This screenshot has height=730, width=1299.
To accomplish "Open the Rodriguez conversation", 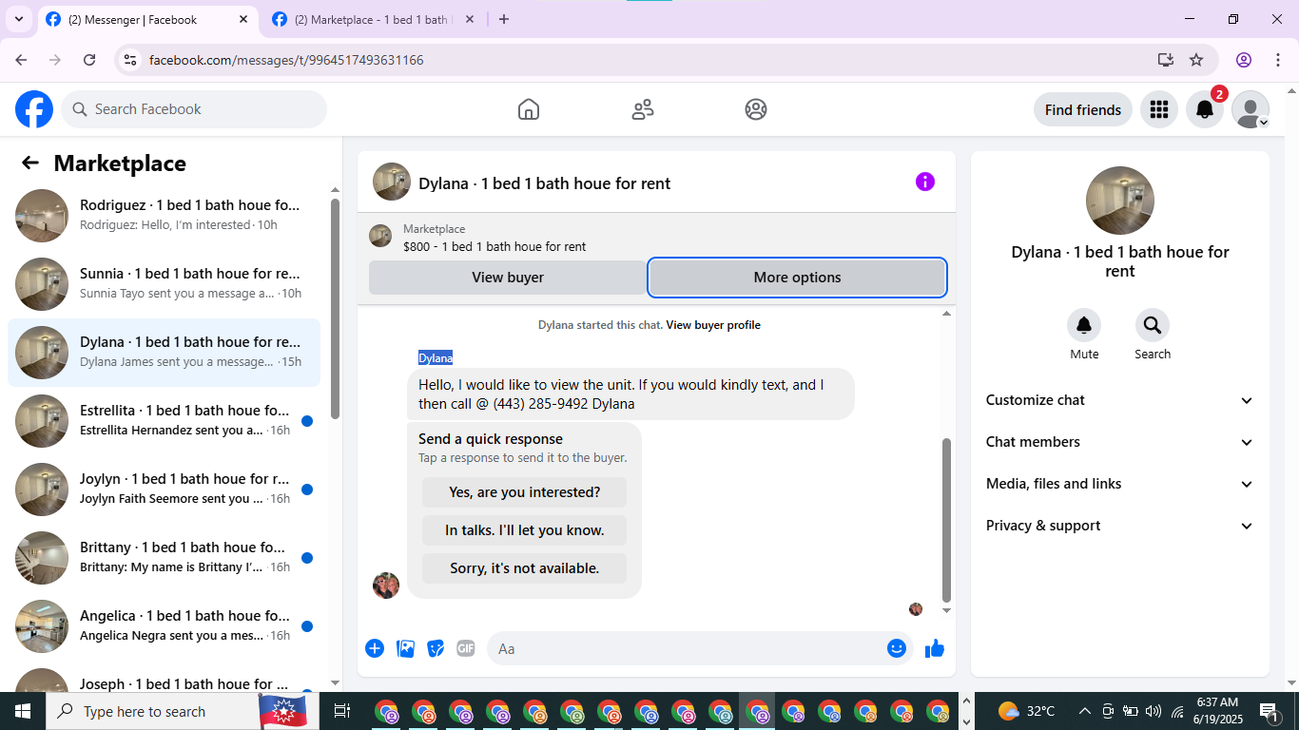I will 164,216.
